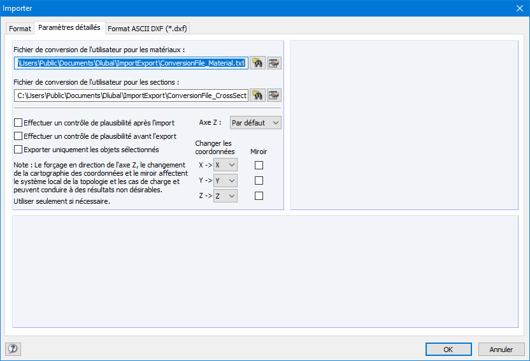Toggle mirror checkbox for Y axis

[259, 180]
